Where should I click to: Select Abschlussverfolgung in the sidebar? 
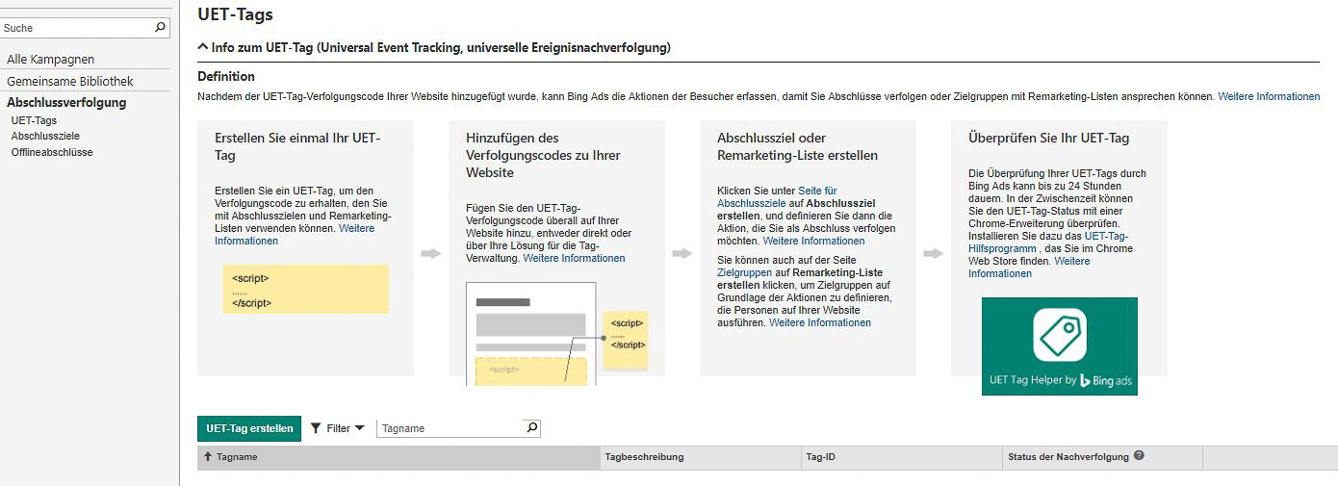pyautogui.click(x=66, y=103)
